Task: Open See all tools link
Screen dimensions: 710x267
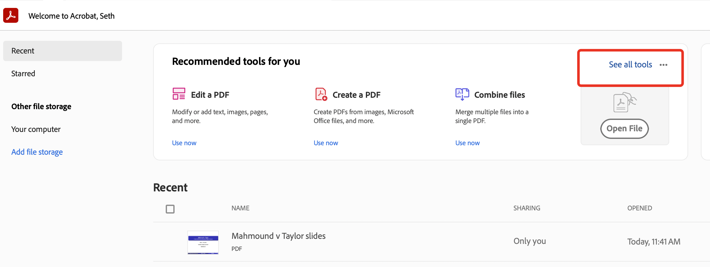Action: click(630, 65)
